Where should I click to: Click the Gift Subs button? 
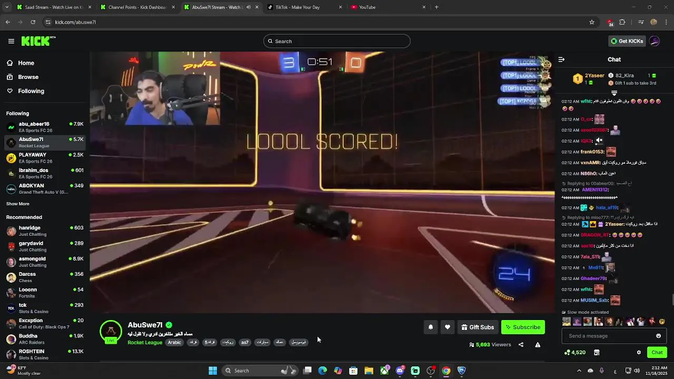click(x=478, y=327)
